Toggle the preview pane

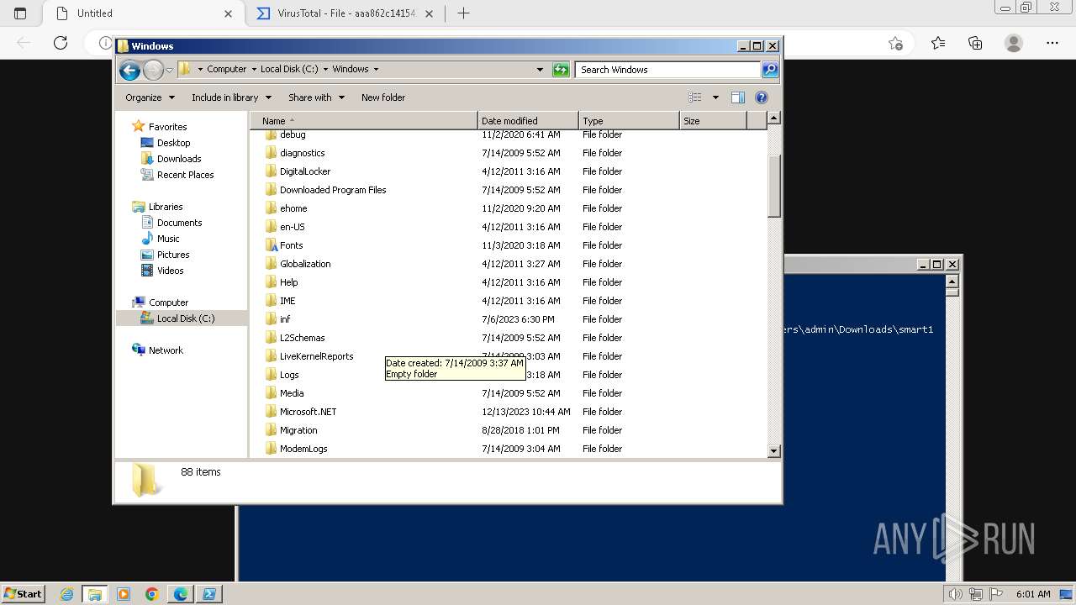click(737, 97)
